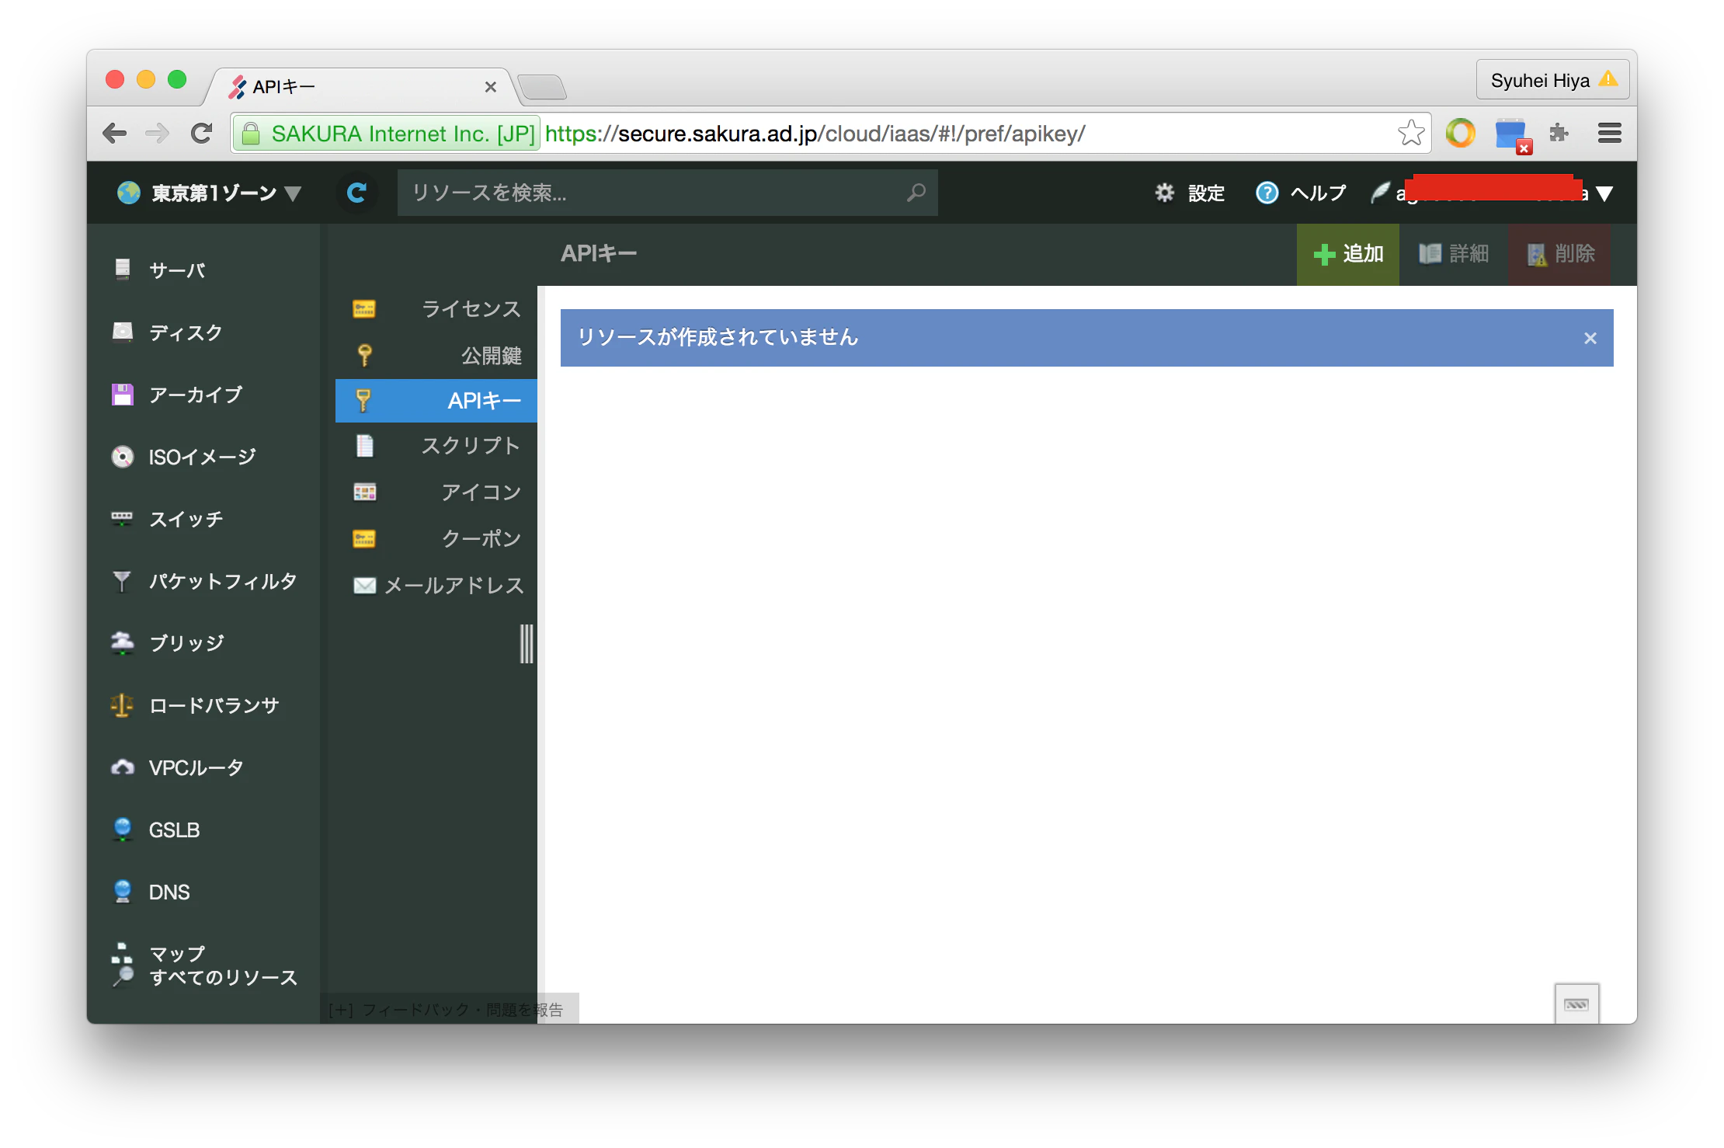Select スクリプト script item
Screen dimensions: 1724x1148
(436, 446)
